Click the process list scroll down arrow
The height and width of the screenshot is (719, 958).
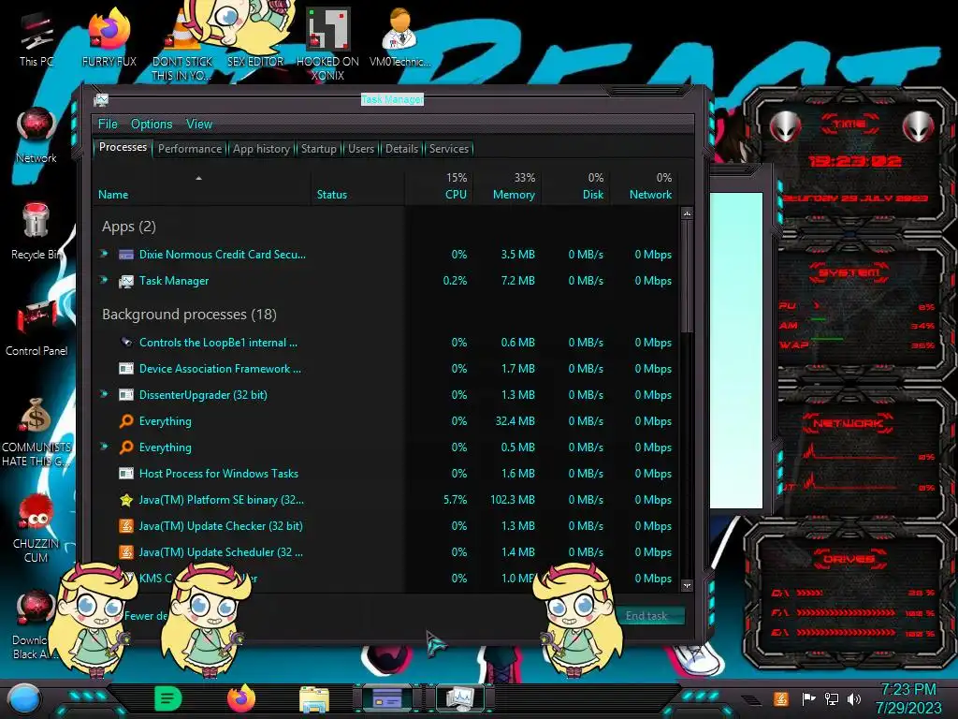(x=687, y=585)
